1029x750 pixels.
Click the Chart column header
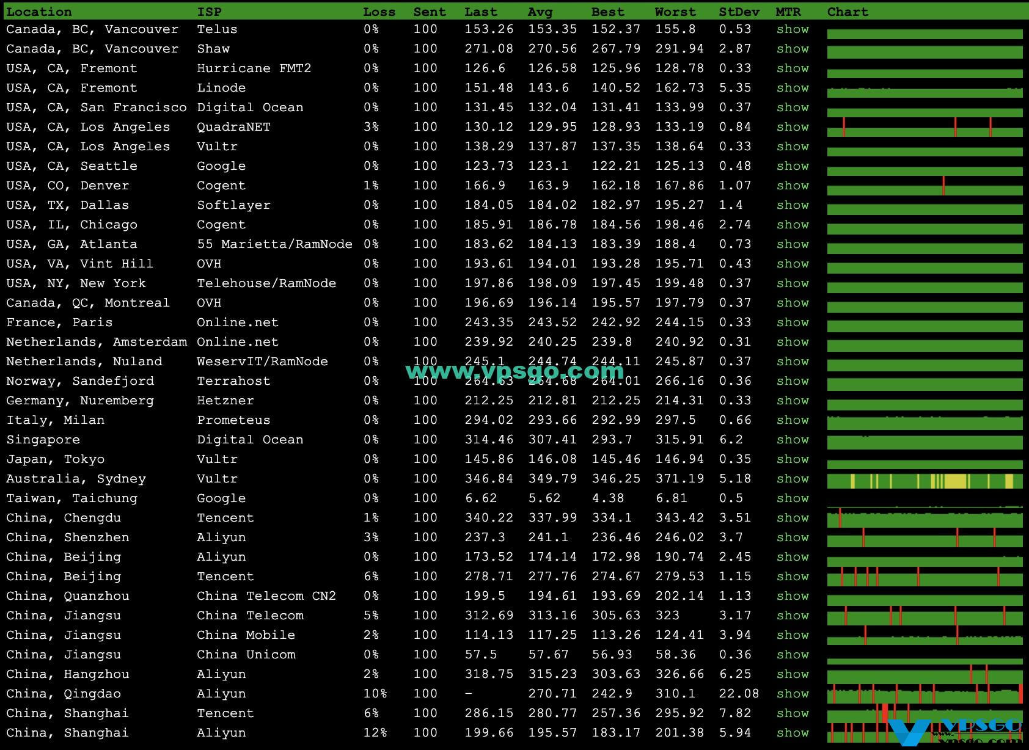(848, 12)
